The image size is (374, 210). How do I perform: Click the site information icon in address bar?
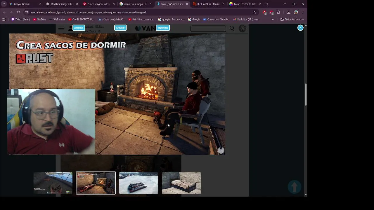(27, 12)
